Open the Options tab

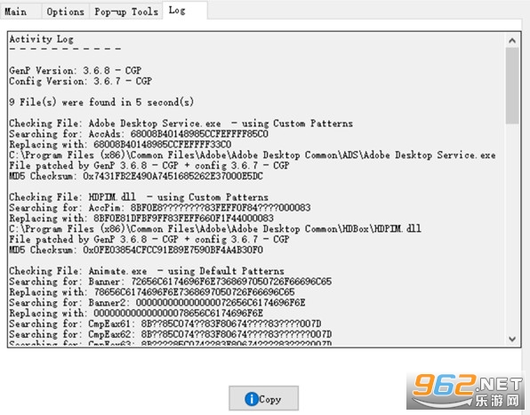point(65,12)
